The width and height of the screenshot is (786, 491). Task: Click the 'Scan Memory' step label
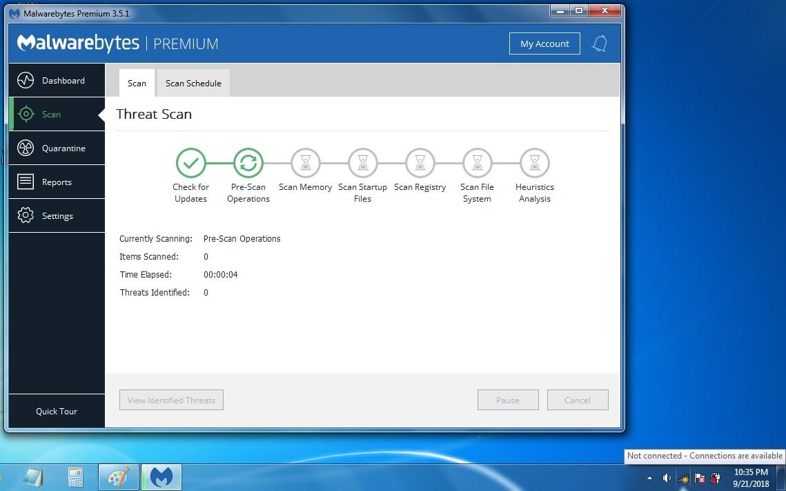click(305, 187)
